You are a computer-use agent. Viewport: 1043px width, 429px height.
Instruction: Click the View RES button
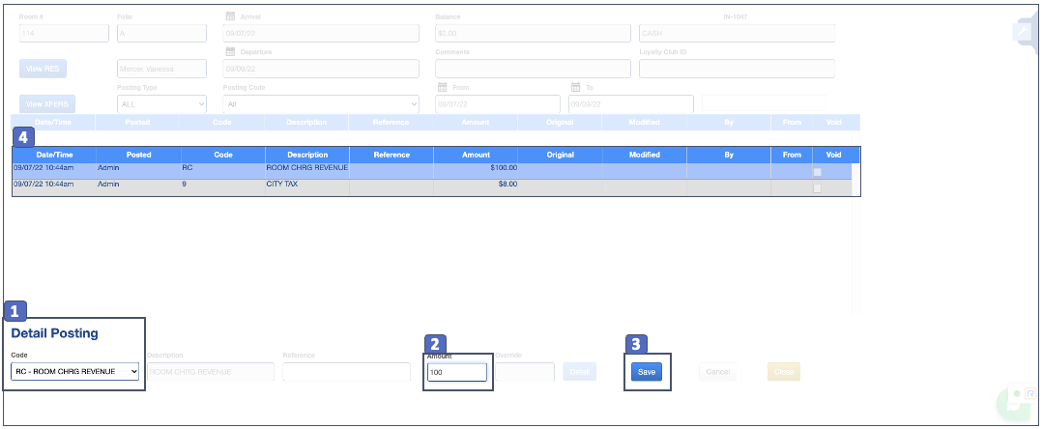pos(43,69)
